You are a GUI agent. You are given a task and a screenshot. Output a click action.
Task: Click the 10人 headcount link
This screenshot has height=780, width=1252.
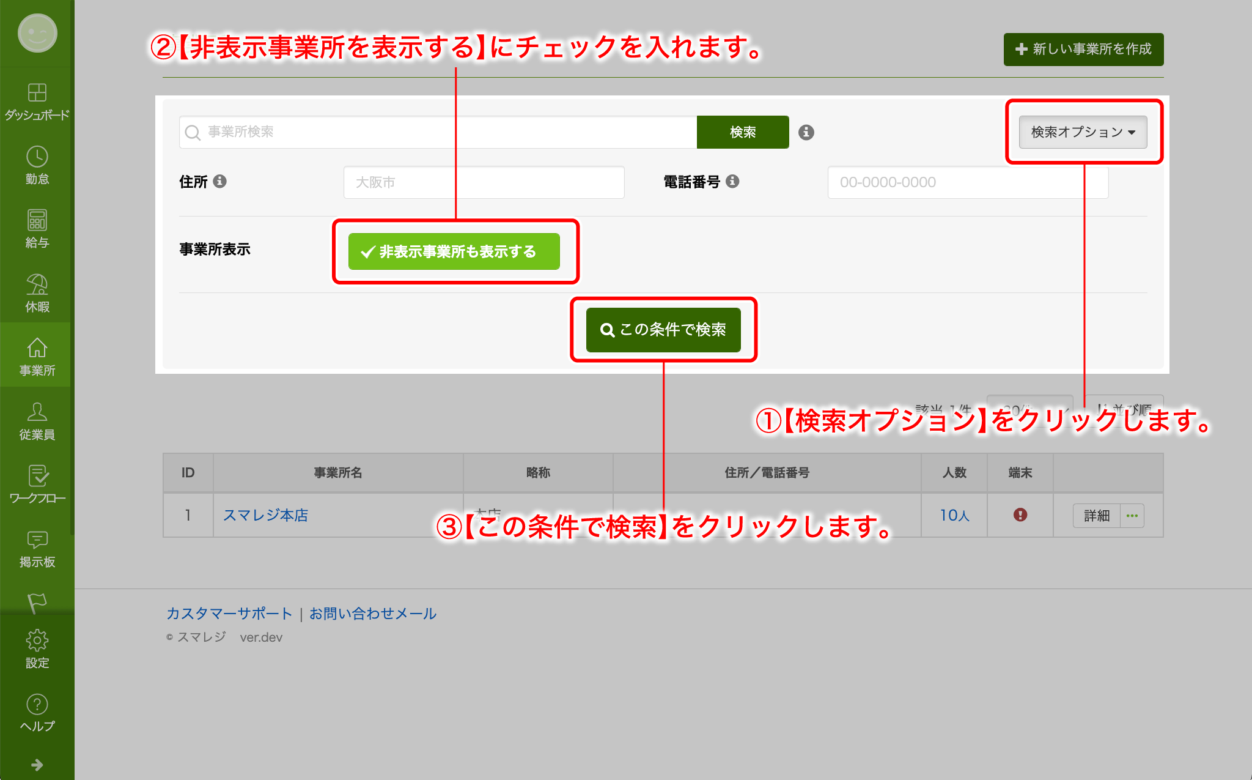click(x=954, y=515)
